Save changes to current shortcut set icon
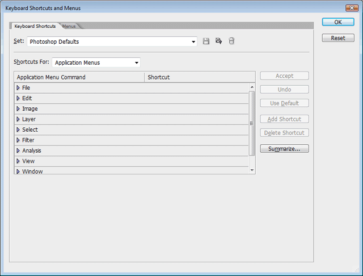Screen dimensions: 363x276 pyautogui.click(x=206, y=41)
